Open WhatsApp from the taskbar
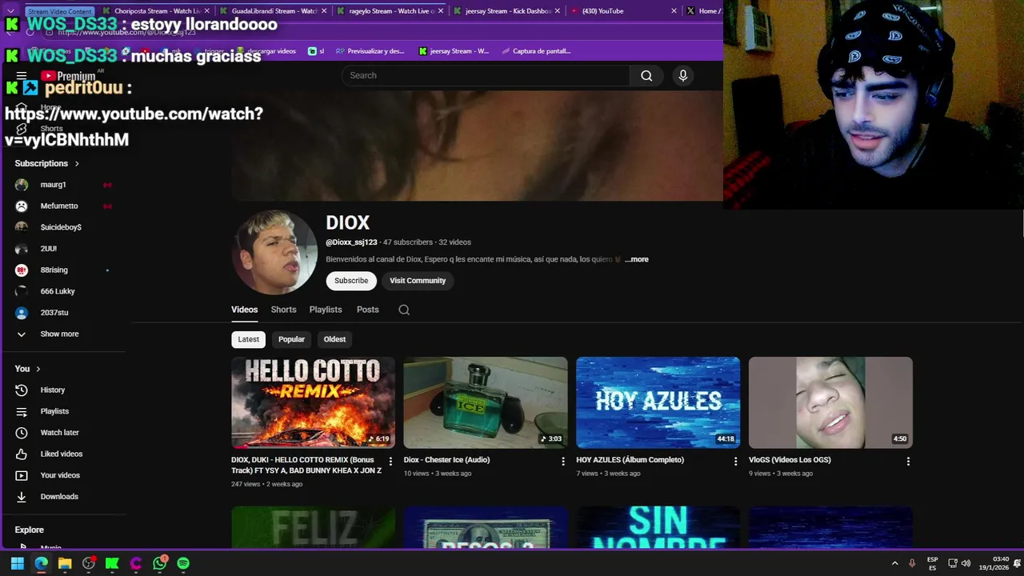Viewport: 1024px width, 576px height. [x=160, y=563]
